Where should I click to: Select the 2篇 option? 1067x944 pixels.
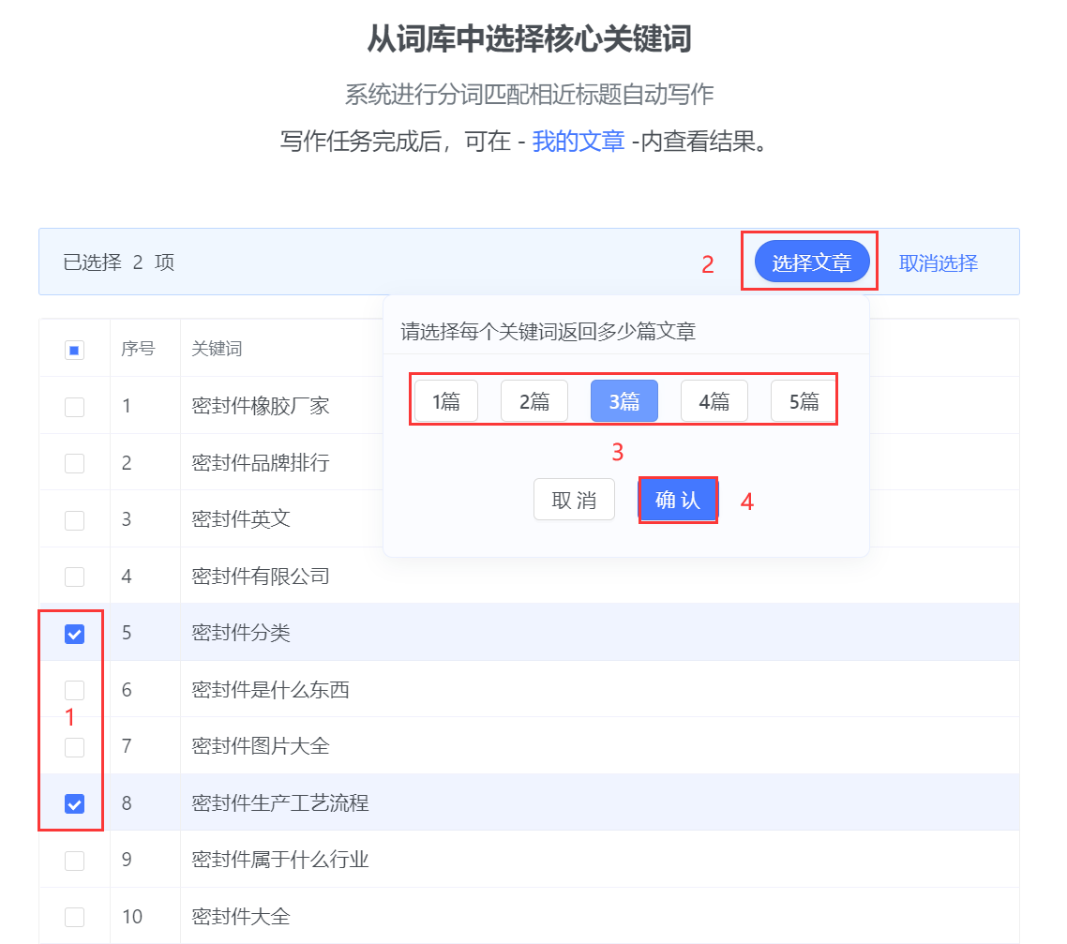pyautogui.click(x=534, y=401)
